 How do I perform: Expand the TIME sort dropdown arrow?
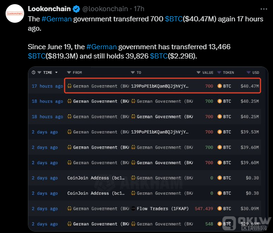pos(56,72)
